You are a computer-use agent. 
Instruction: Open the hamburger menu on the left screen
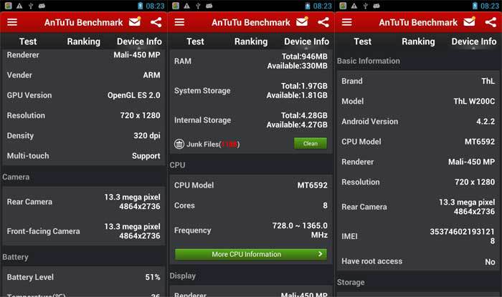click(11, 22)
